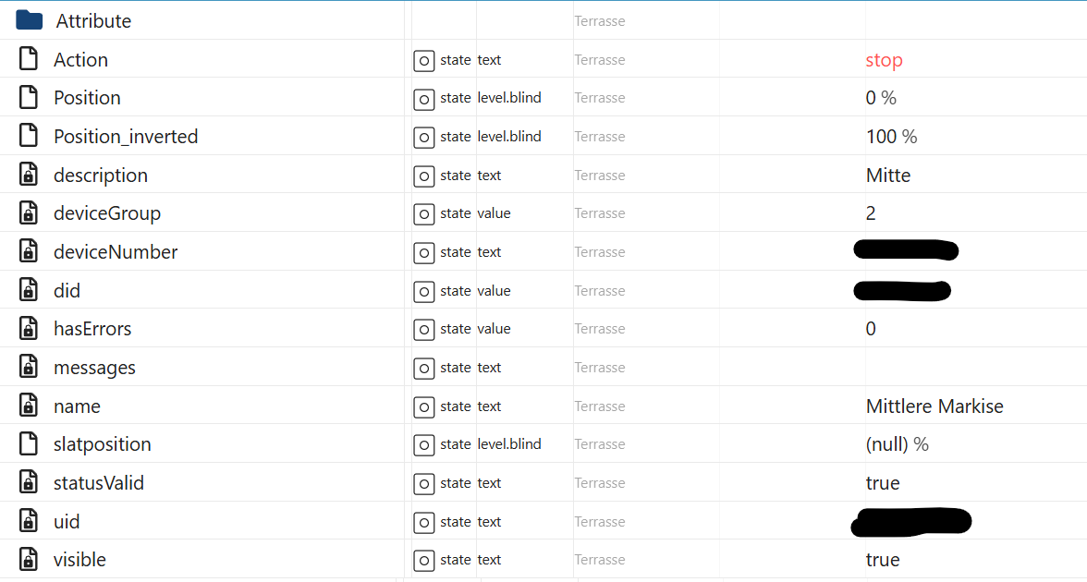Click the Terrasse room label in uid row

coord(600,522)
